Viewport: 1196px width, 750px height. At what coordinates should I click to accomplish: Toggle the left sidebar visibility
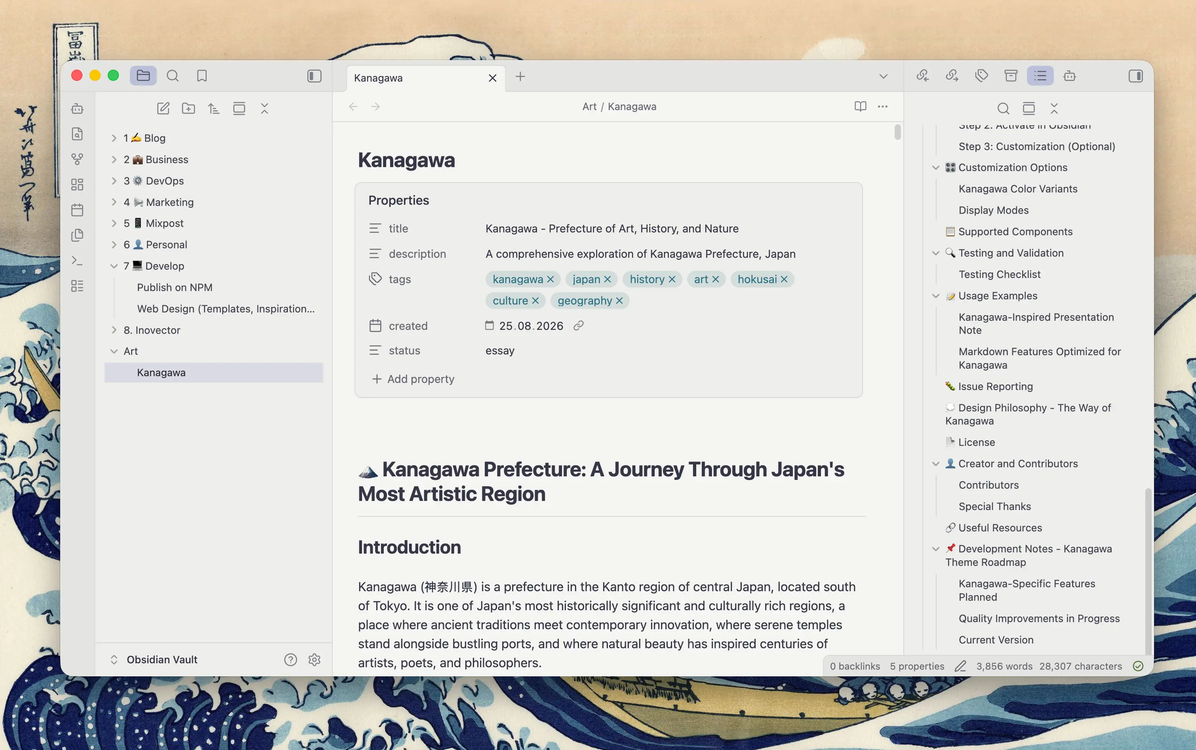(314, 76)
